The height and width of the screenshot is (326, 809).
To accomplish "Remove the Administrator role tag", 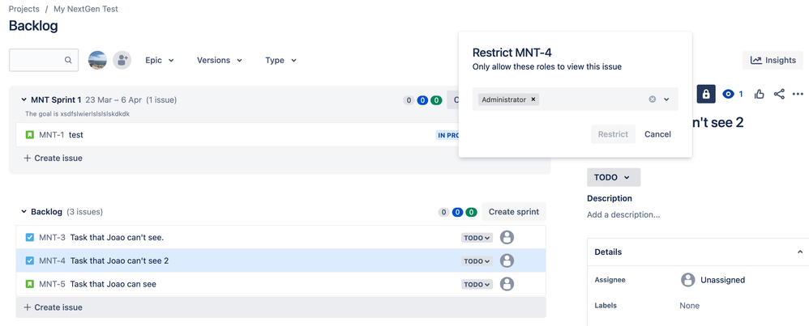I will coord(533,99).
